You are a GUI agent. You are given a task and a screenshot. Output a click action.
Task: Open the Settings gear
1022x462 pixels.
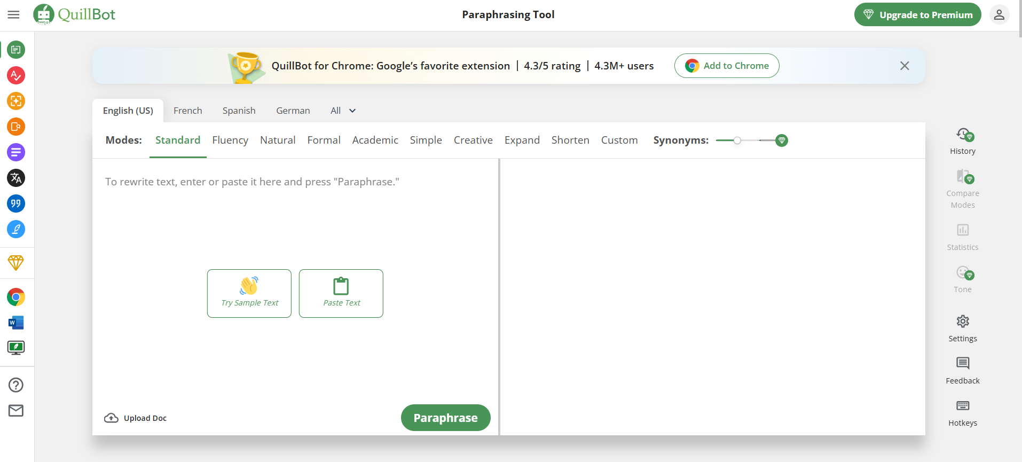pos(962,328)
